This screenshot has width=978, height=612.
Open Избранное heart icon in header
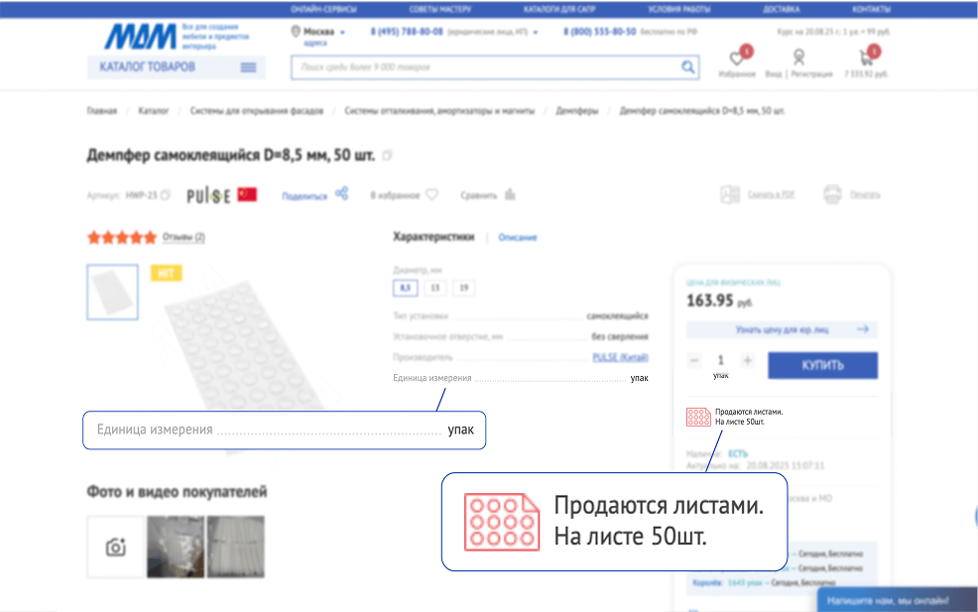[737, 59]
